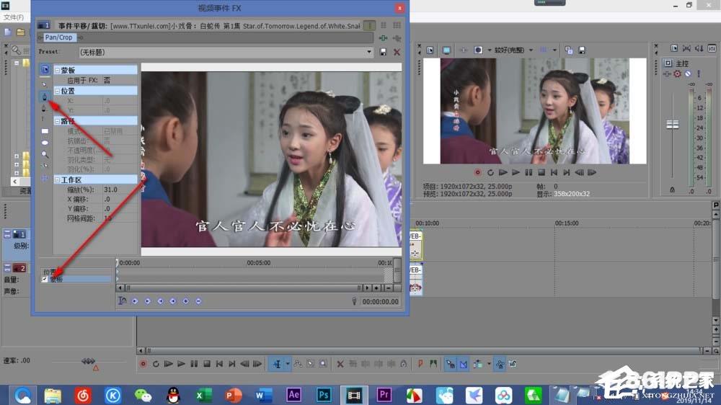
Task: Click the Pan/Crop timecode field 00:00:00.00
Action: 380,302
